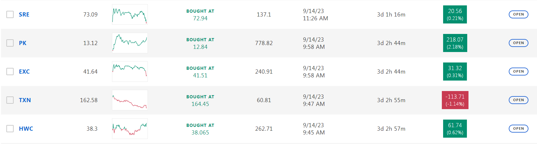This screenshot has height=144, width=537.
Task: Select the green PK gain badge 218.07
Action: [x=455, y=43]
